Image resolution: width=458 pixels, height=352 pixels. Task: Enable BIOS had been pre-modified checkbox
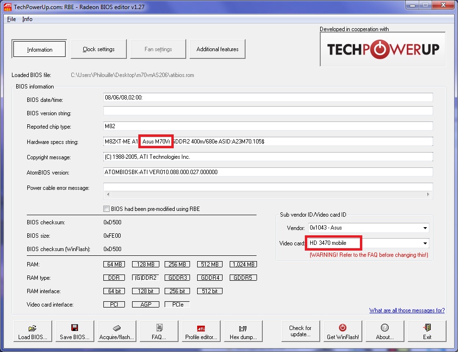107,209
